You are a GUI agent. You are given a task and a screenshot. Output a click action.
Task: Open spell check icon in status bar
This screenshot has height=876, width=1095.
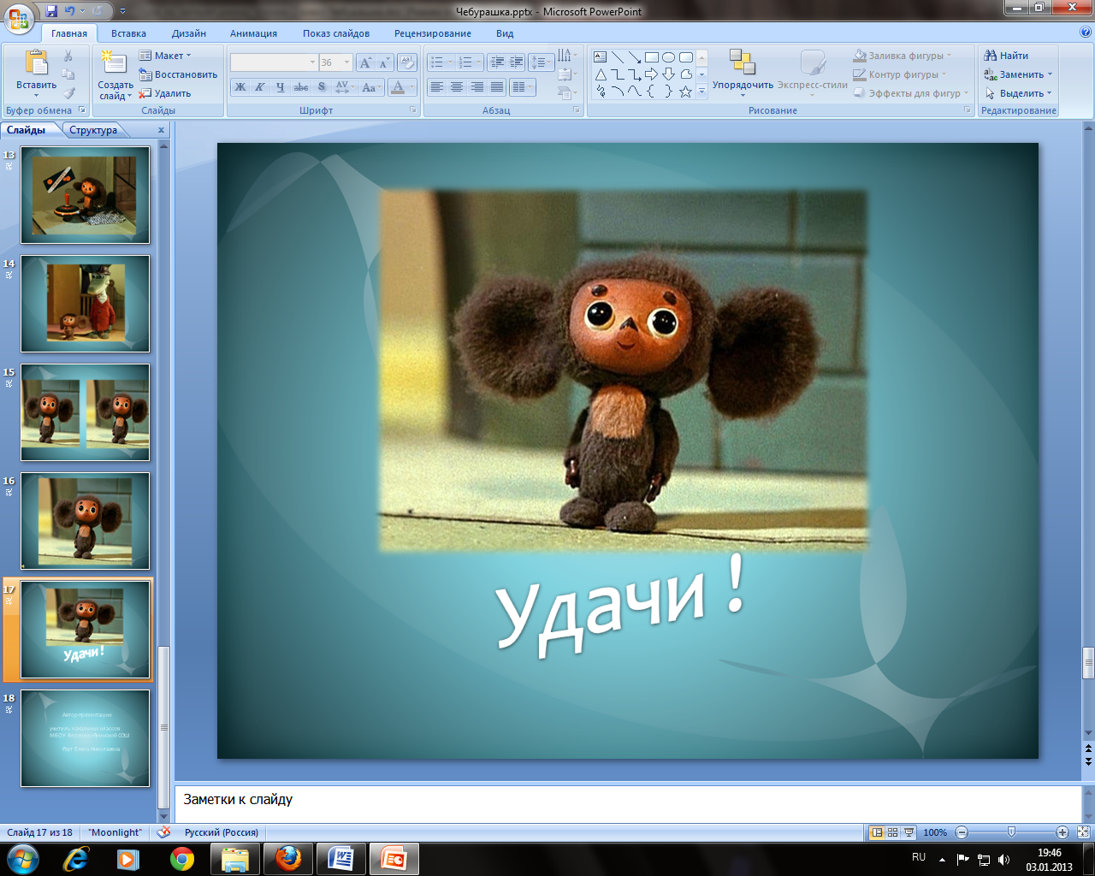coord(163,832)
